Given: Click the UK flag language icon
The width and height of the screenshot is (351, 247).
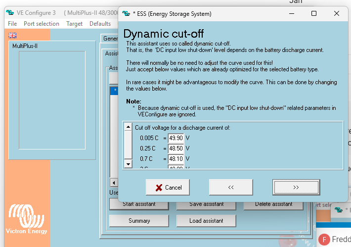Looking at the screenshot, I should click(x=12, y=35).
